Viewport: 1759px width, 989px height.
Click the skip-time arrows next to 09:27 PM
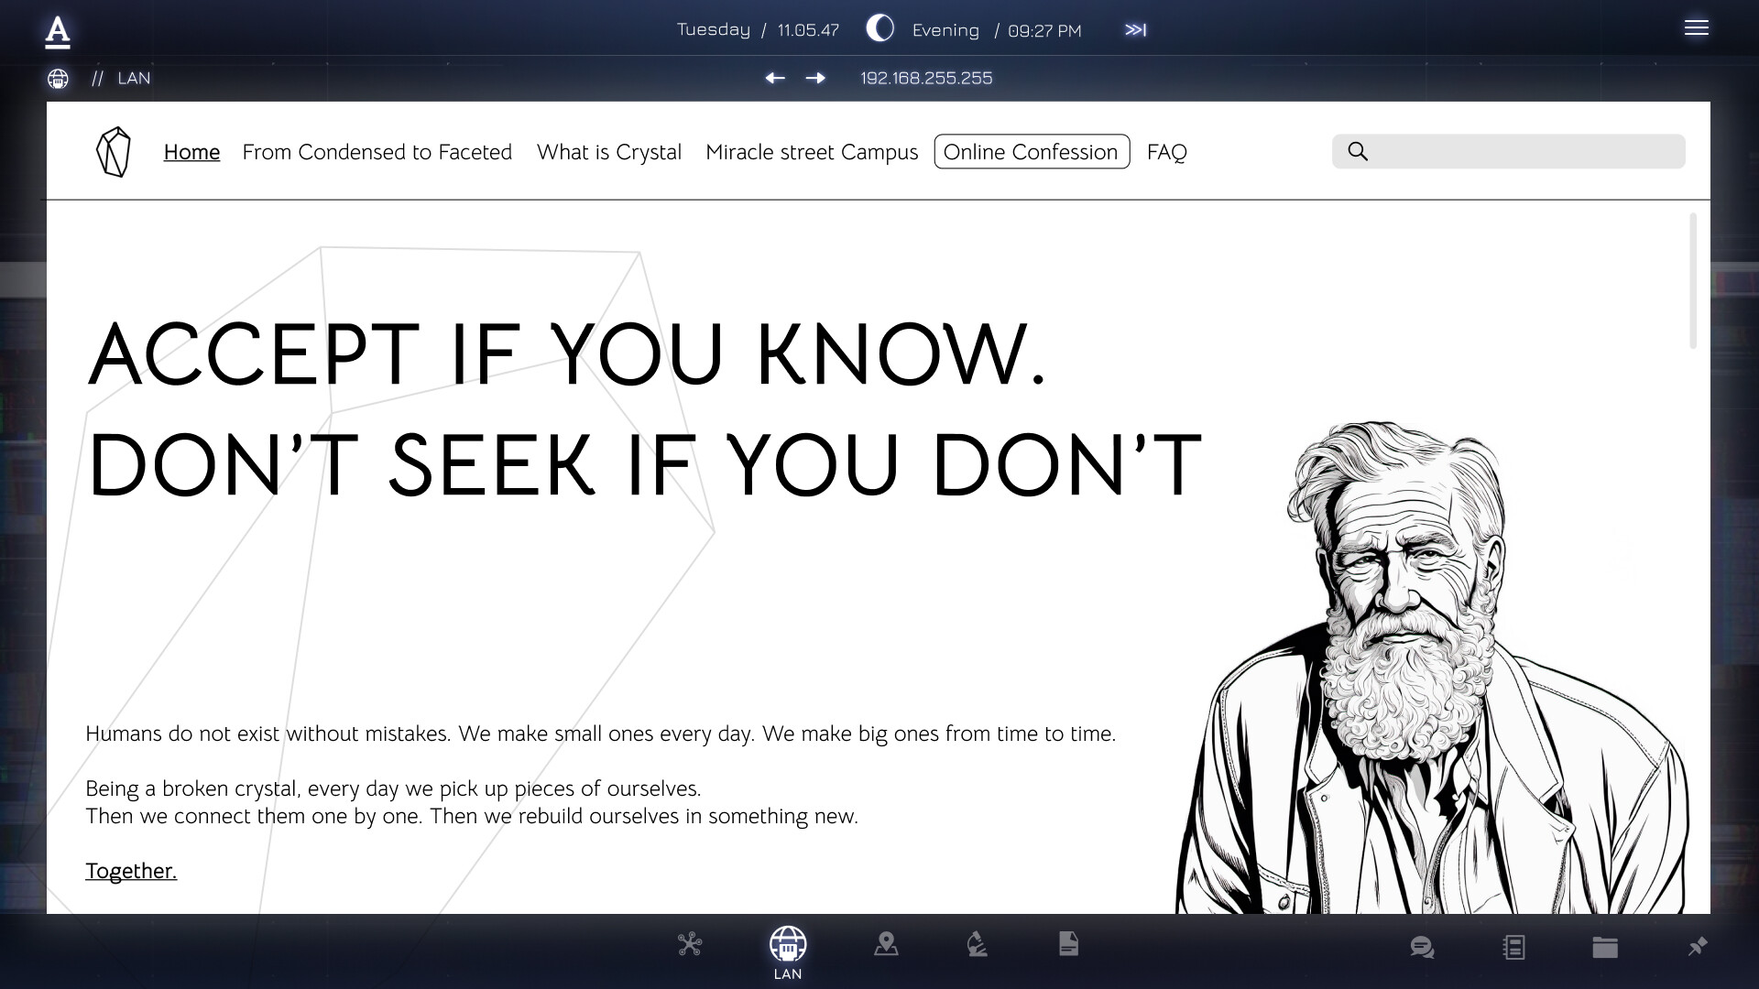tap(1135, 29)
